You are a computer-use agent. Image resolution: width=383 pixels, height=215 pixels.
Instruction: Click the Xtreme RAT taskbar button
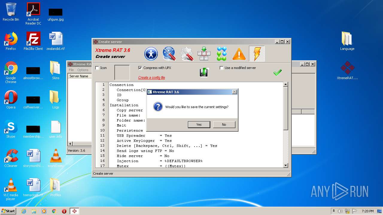coord(75,211)
